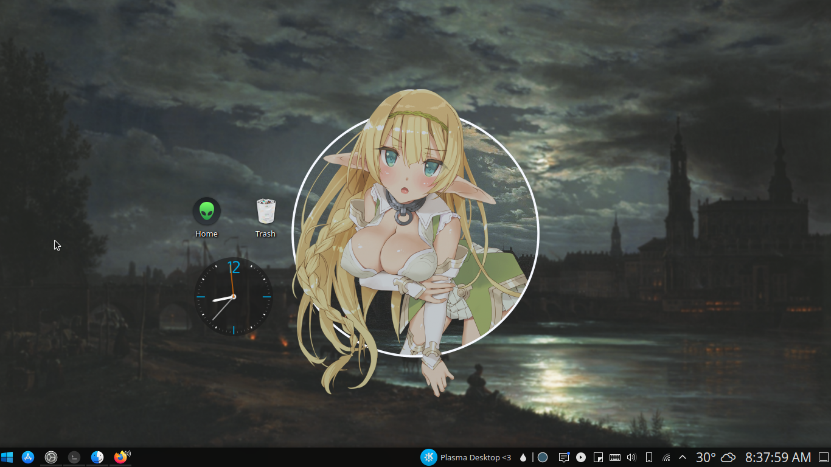
Task: Open the water-drop color picker widget
Action: pyautogui.click(x=523, y=457)
